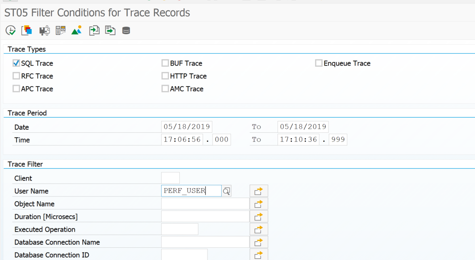The width and height of the screenshot is (475, 260).
Task: Uncheck the SQL Trace checkbox
Action: 16,63
